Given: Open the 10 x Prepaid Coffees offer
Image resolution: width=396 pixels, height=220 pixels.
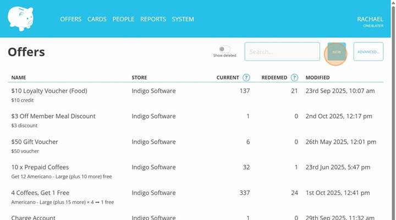Looking at the screenshot, I should (40, 167).
